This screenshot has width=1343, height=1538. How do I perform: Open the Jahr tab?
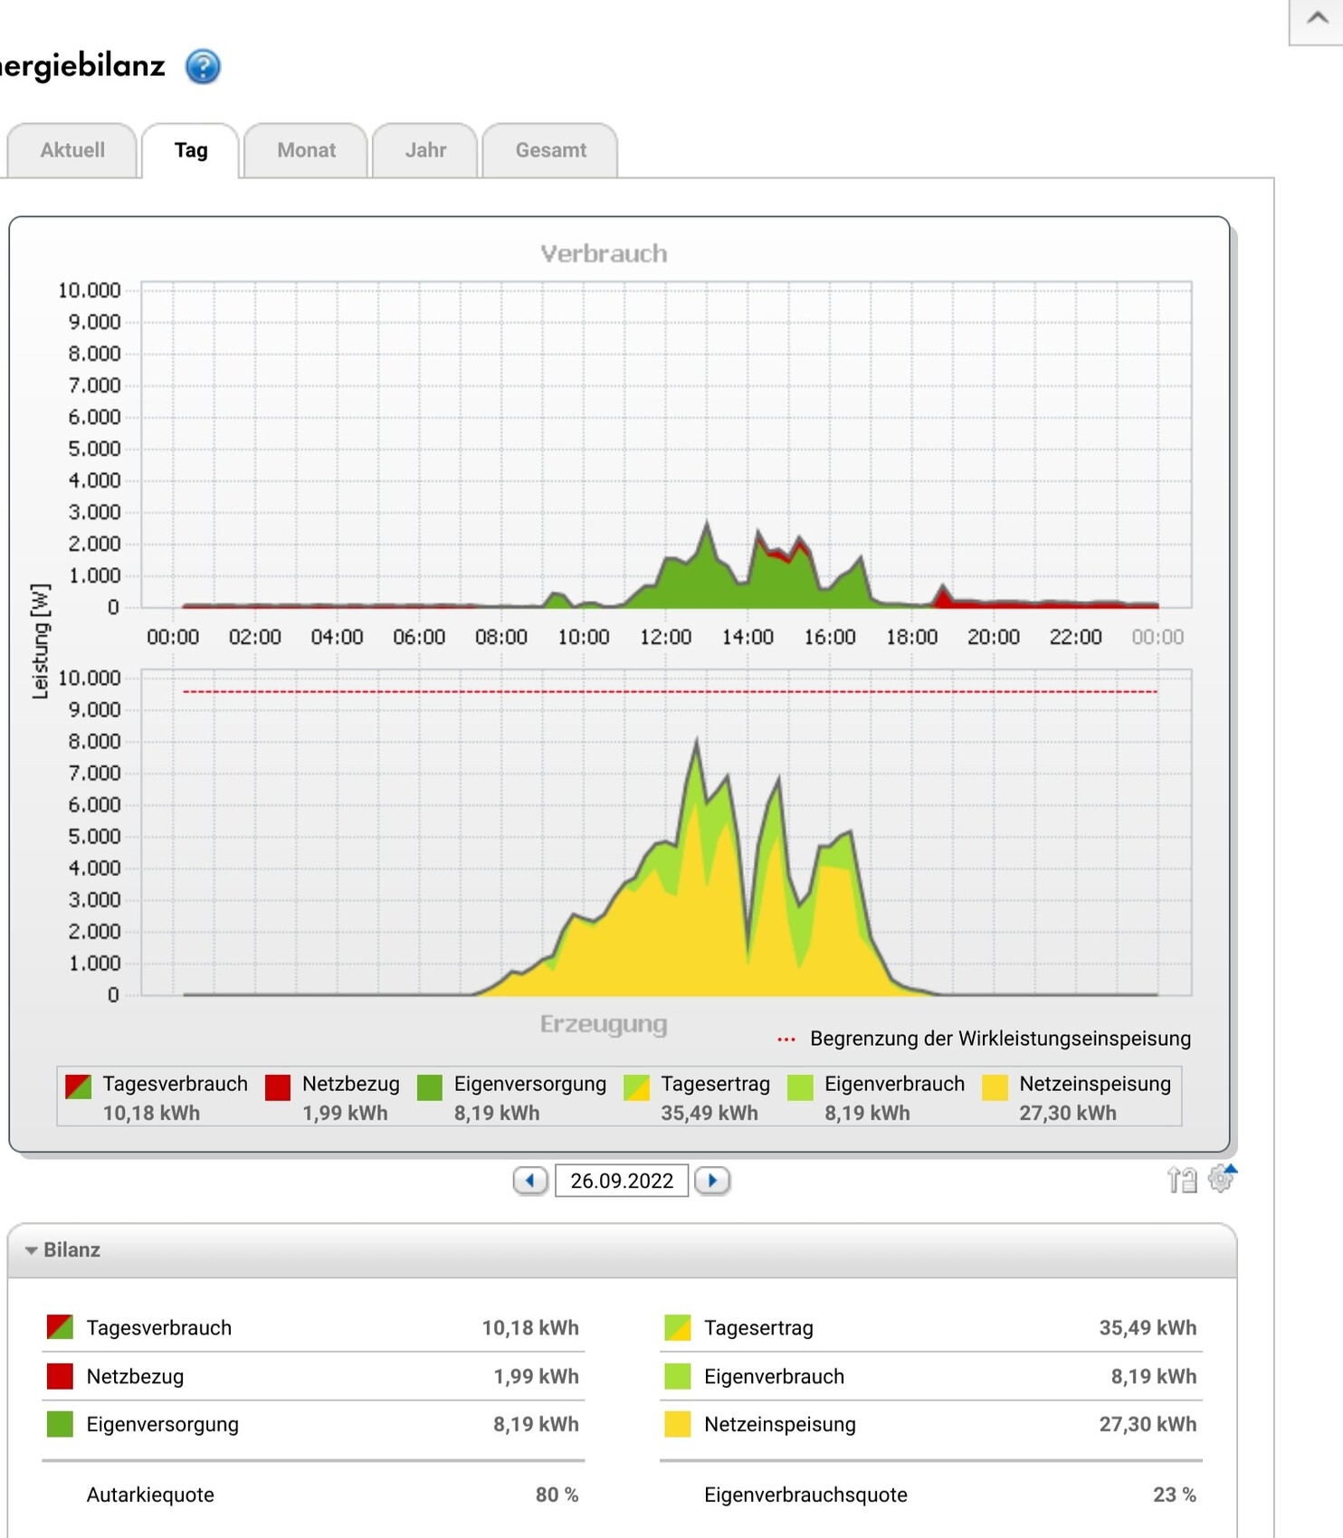point(425,150)
